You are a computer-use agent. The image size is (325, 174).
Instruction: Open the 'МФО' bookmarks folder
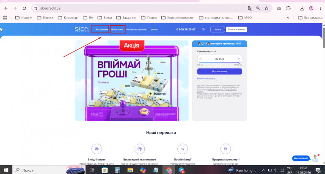tap(245, 18)
